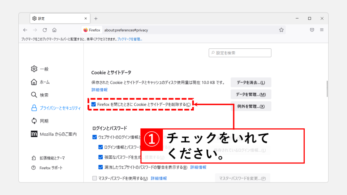Uncheck 漏洩したウェブサイトのパスワードの警告 checkbox
This screenshot has width=347, height=195.
pyautogui.click(x=101, y=167)
